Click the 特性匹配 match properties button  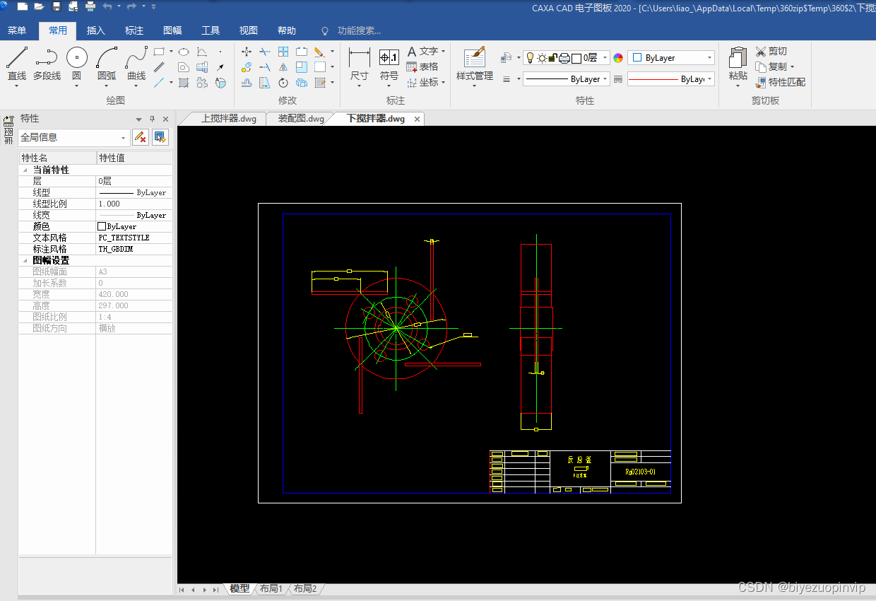click(x=781, y=83)
